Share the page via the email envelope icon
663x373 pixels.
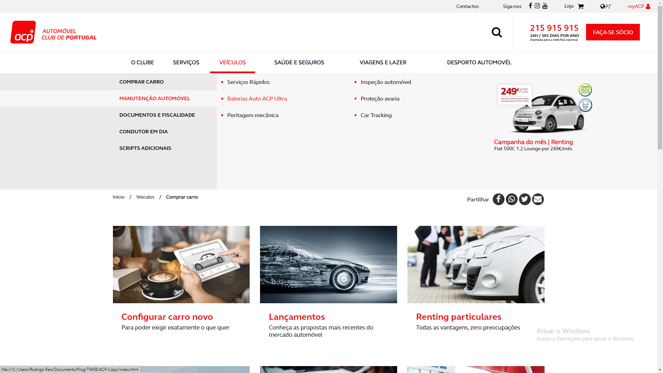pos(538,199)
